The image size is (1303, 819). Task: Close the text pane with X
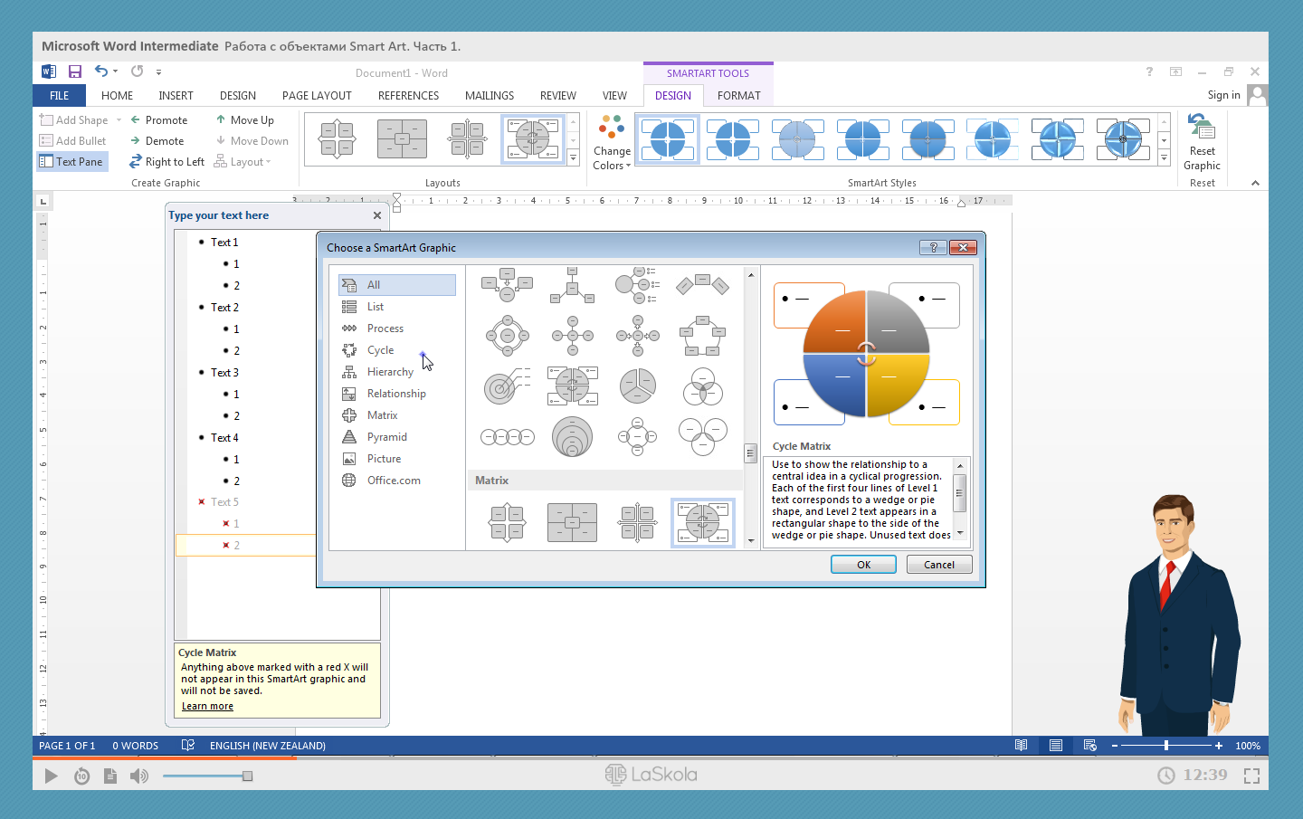coord(377,215)
